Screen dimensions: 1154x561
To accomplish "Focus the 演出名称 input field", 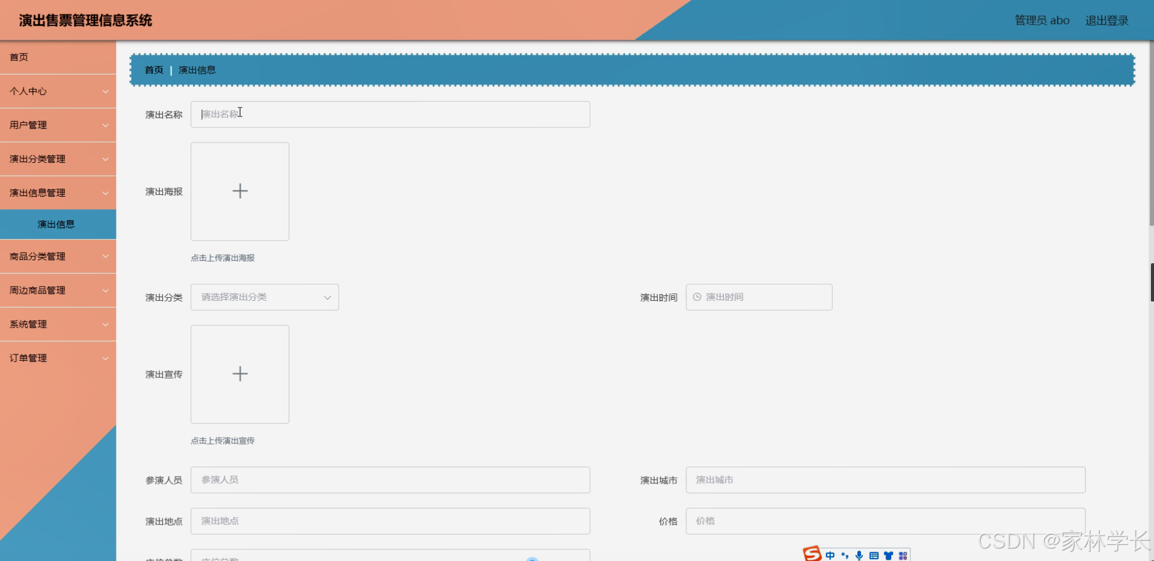I will [390, 115].
